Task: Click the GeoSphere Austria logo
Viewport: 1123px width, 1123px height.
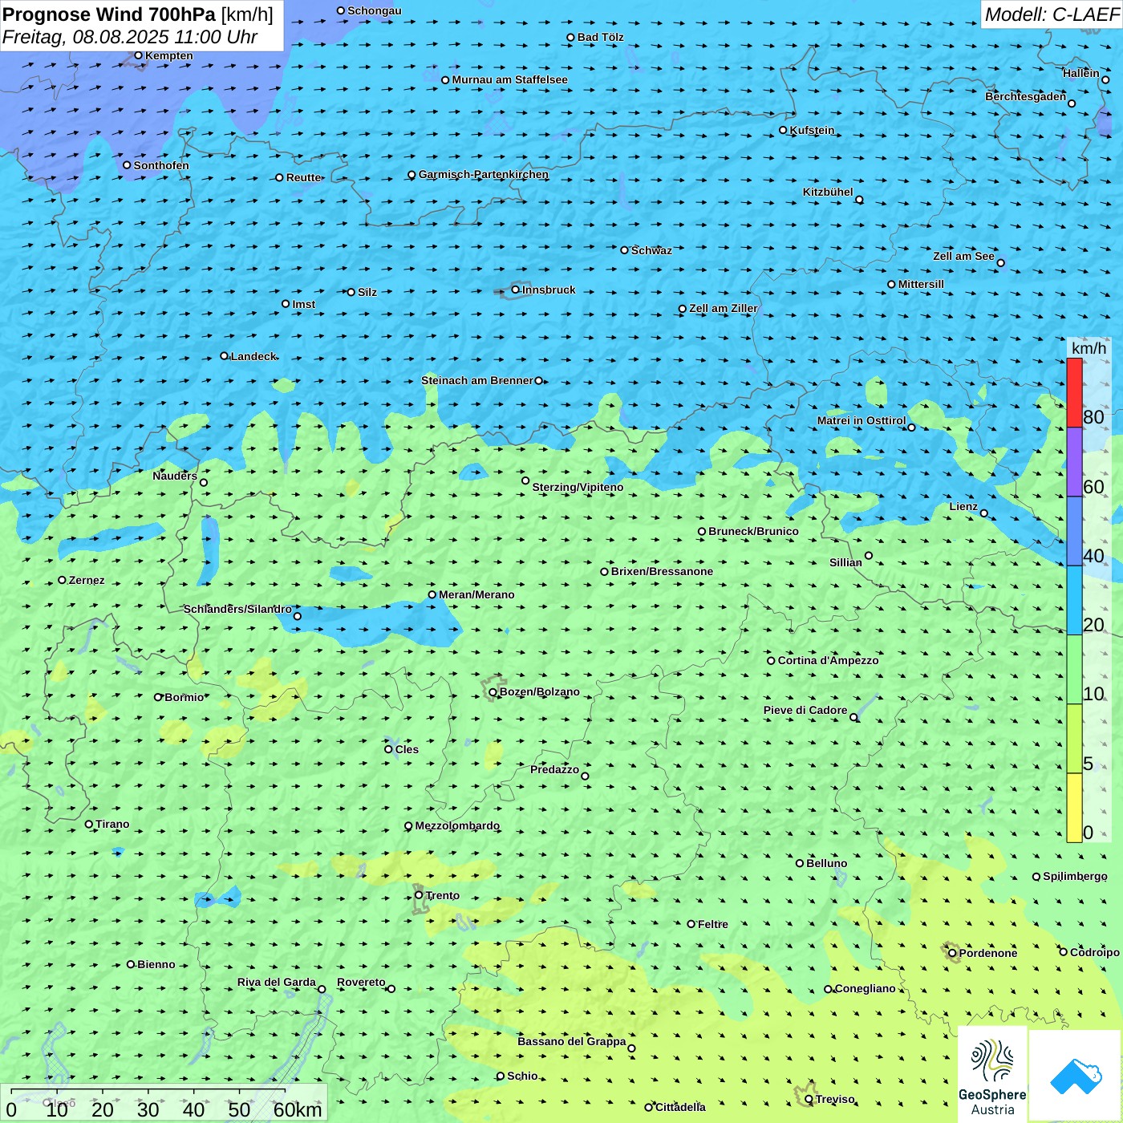Action: coord(992,1076)
